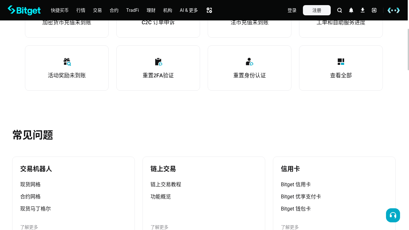
Task: Click the 信用卡 heading
Action: pos(290,169)
